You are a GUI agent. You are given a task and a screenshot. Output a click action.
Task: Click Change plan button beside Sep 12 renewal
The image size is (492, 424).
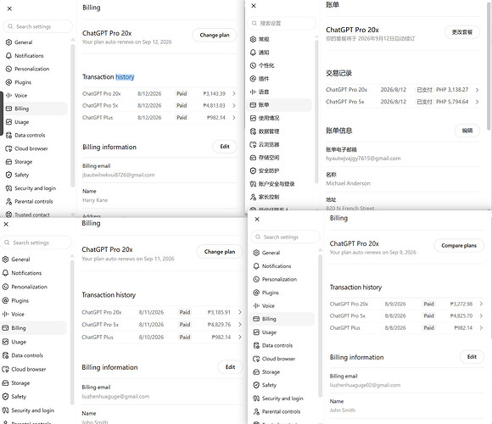pyautogui.click(x=215, y=35)
